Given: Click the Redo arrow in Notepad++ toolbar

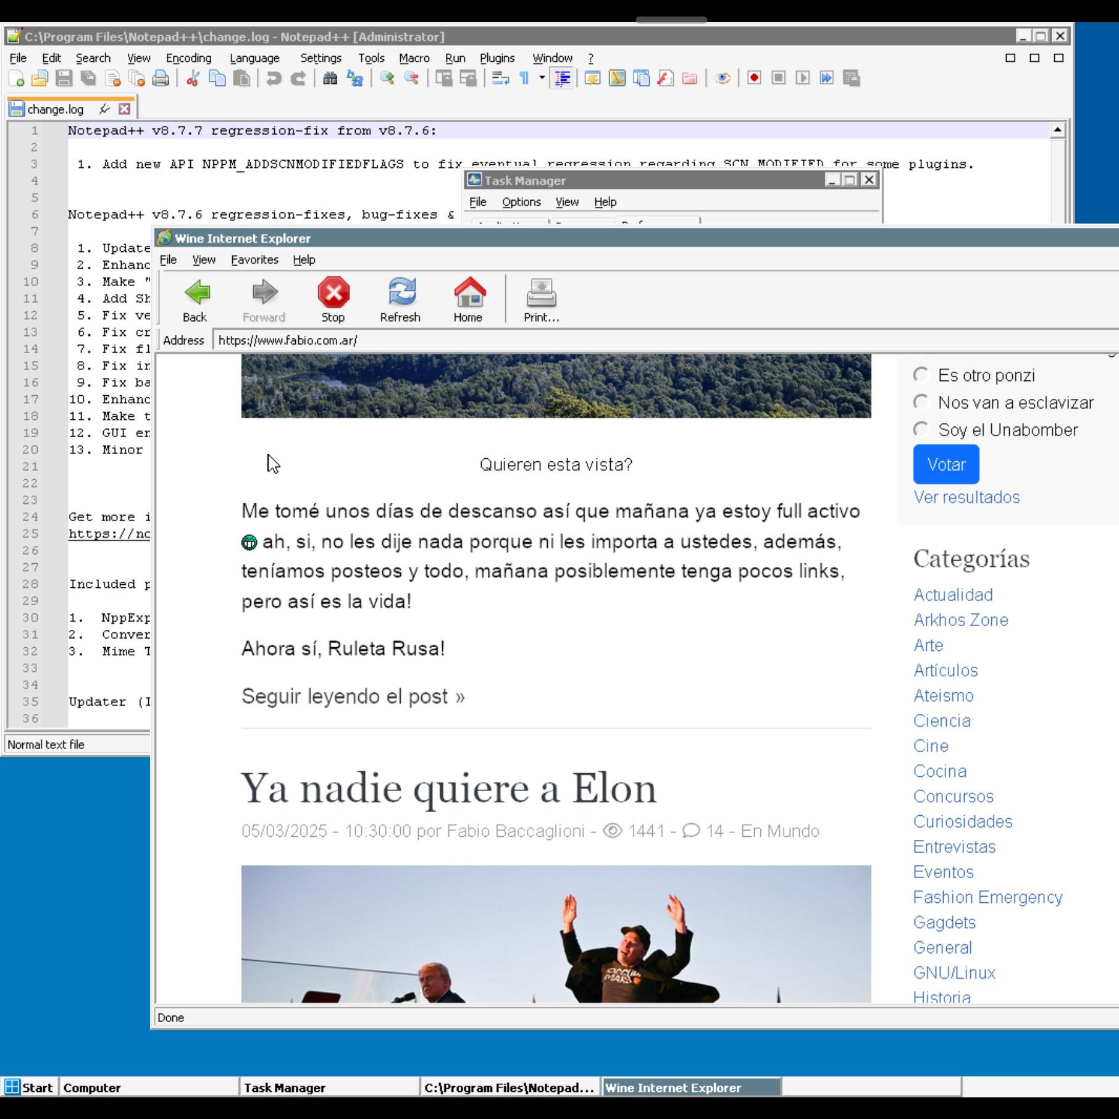Looking at the screenshot, I should tap(298, 78).
